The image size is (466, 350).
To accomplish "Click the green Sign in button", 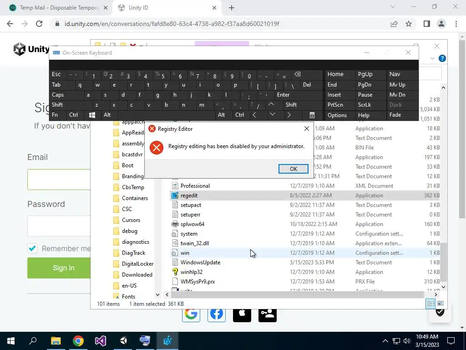I will point(59,268).
